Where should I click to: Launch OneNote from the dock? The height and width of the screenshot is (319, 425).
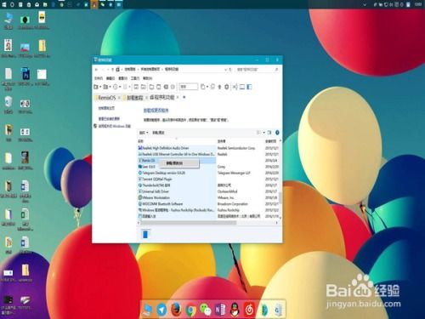(x=220, y=310)
